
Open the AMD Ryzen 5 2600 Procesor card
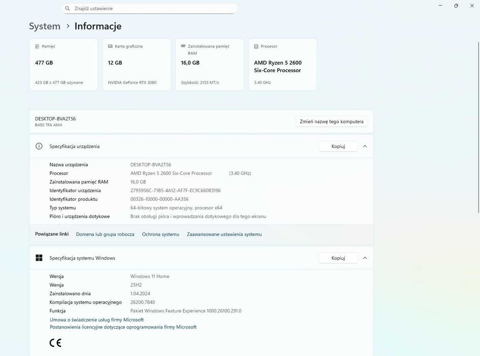(282, 65)
